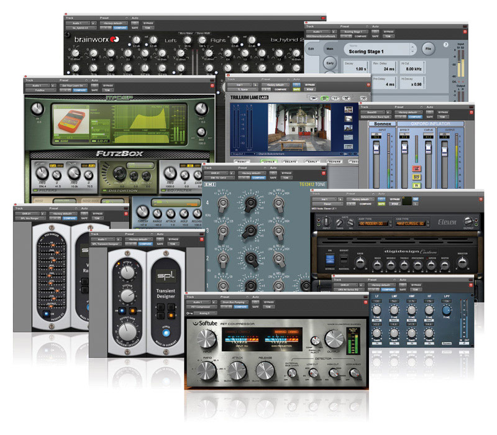Open the Drum Bus Pumping preset dropdown
Viewport: 497px width, 435px height.
coord(234,302)
